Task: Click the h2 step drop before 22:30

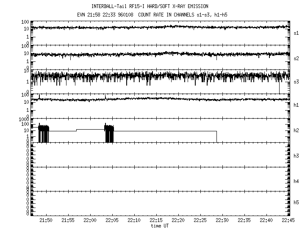Action: pyautogui.click(x=217, y=136)
